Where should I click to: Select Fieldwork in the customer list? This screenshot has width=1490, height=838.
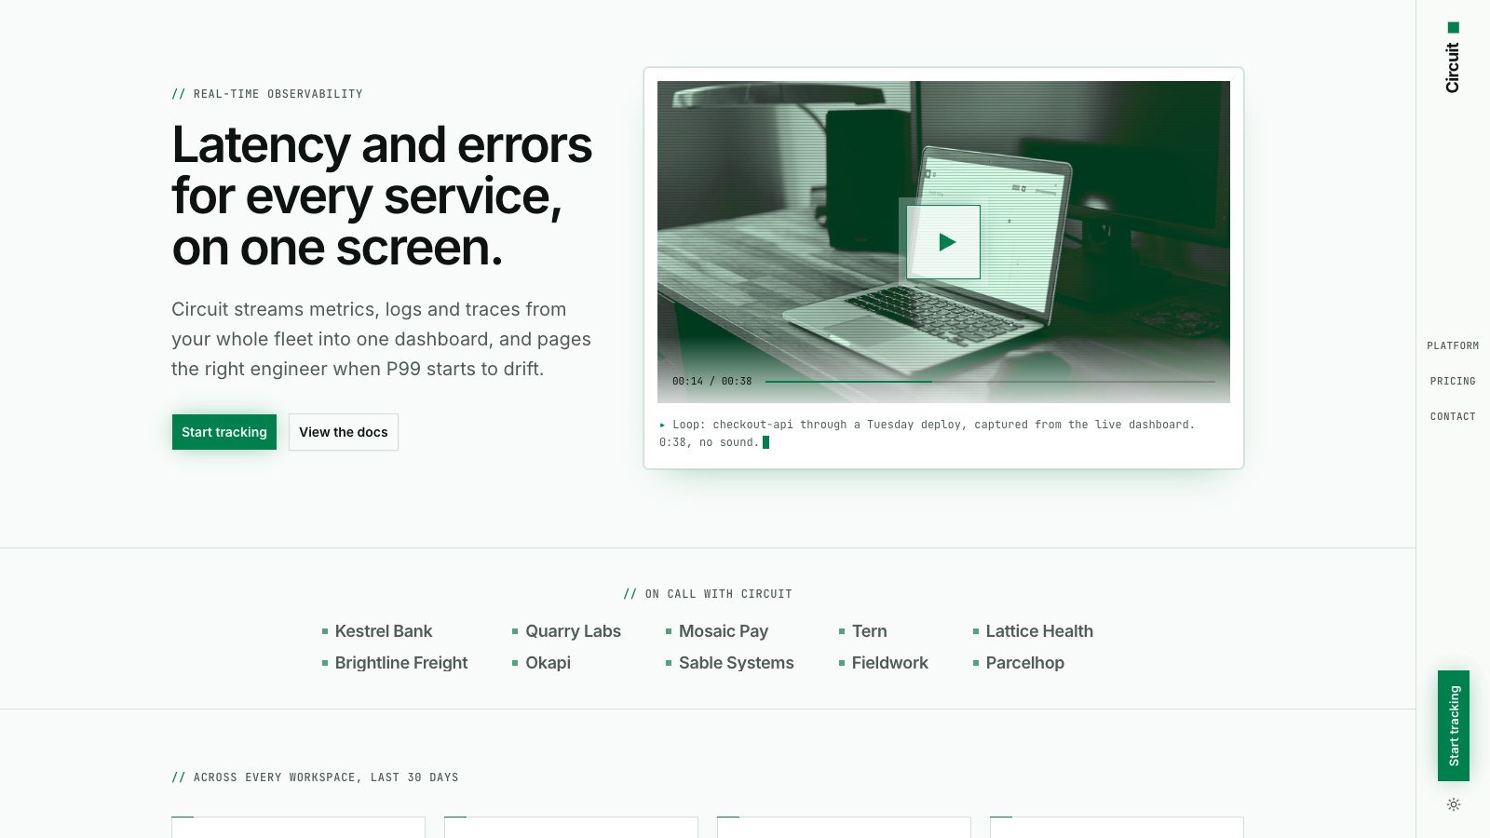[x=884, y=663]
